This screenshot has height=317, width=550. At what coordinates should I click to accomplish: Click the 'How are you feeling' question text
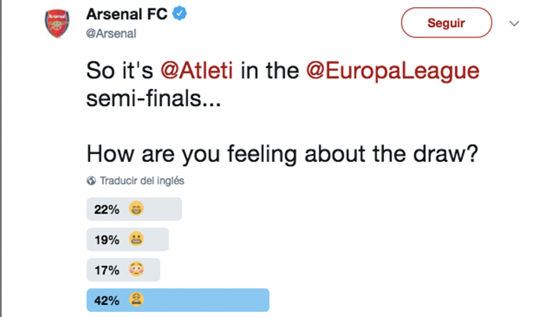point(283,155)
